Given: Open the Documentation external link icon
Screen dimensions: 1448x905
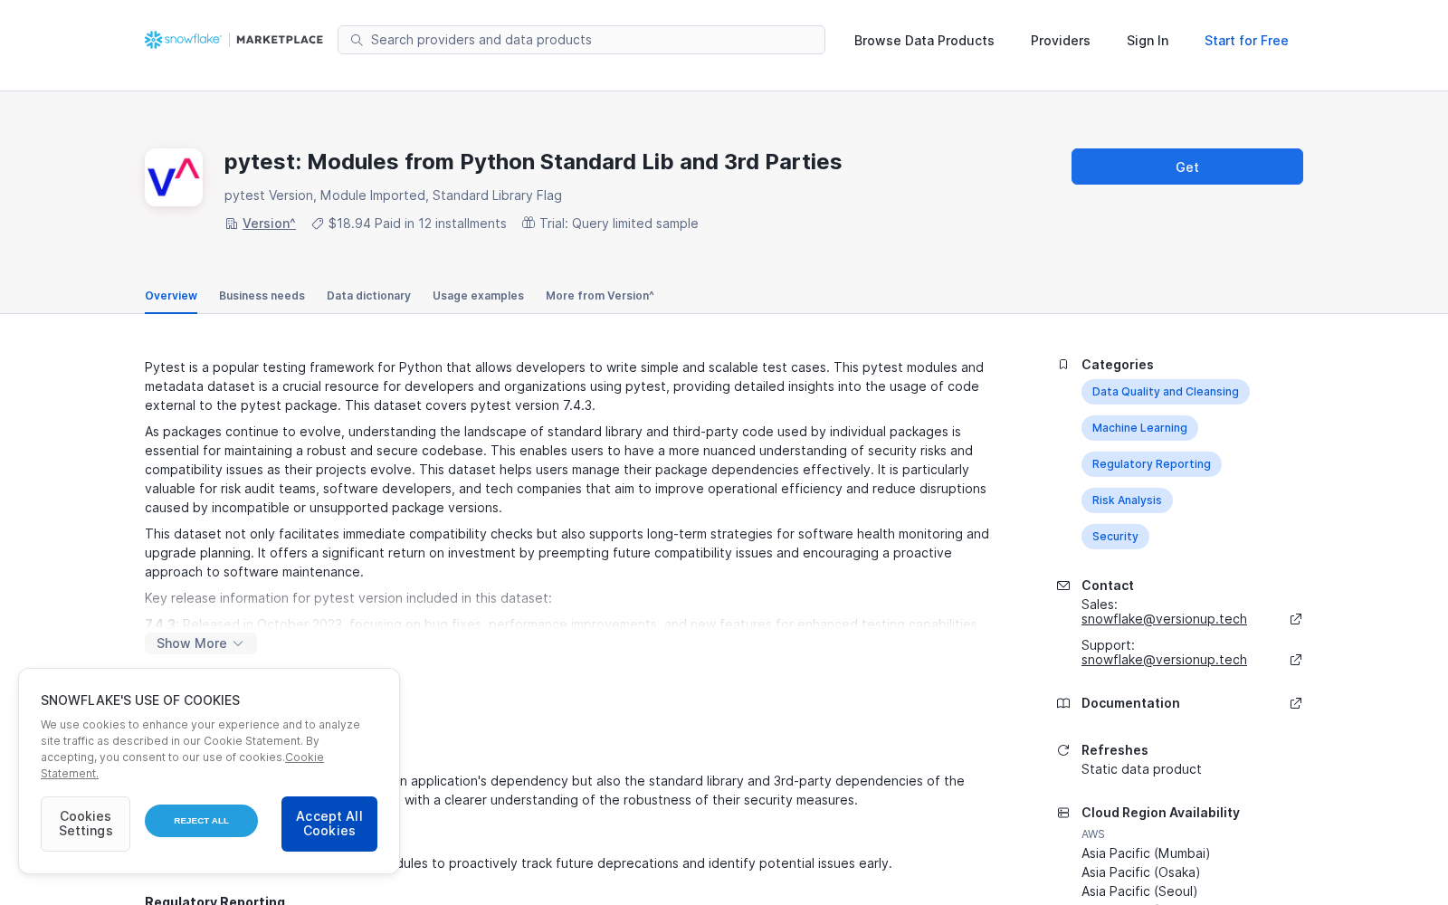Looking at the screenshot, I should pyautogui.click(x=1296, y=703).
